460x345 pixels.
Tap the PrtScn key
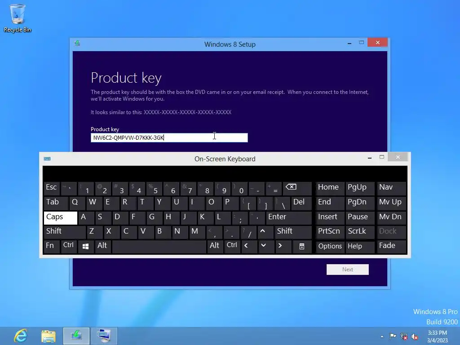click(330, 232)
